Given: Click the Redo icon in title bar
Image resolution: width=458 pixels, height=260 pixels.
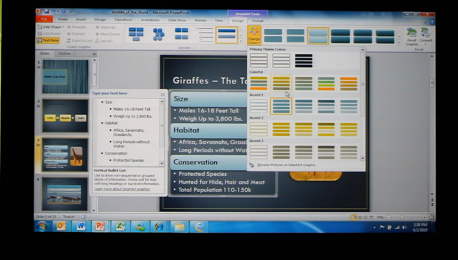Looking at the screenshot, I should pyautogui.click(x=64, y=11).
